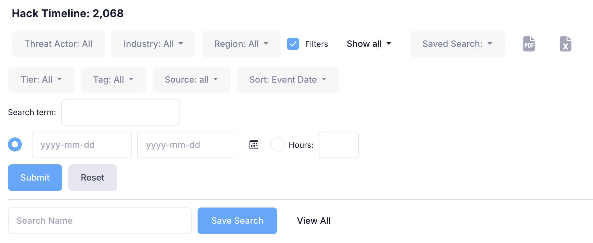Open the Source: all dropdown

coord(191,80)
